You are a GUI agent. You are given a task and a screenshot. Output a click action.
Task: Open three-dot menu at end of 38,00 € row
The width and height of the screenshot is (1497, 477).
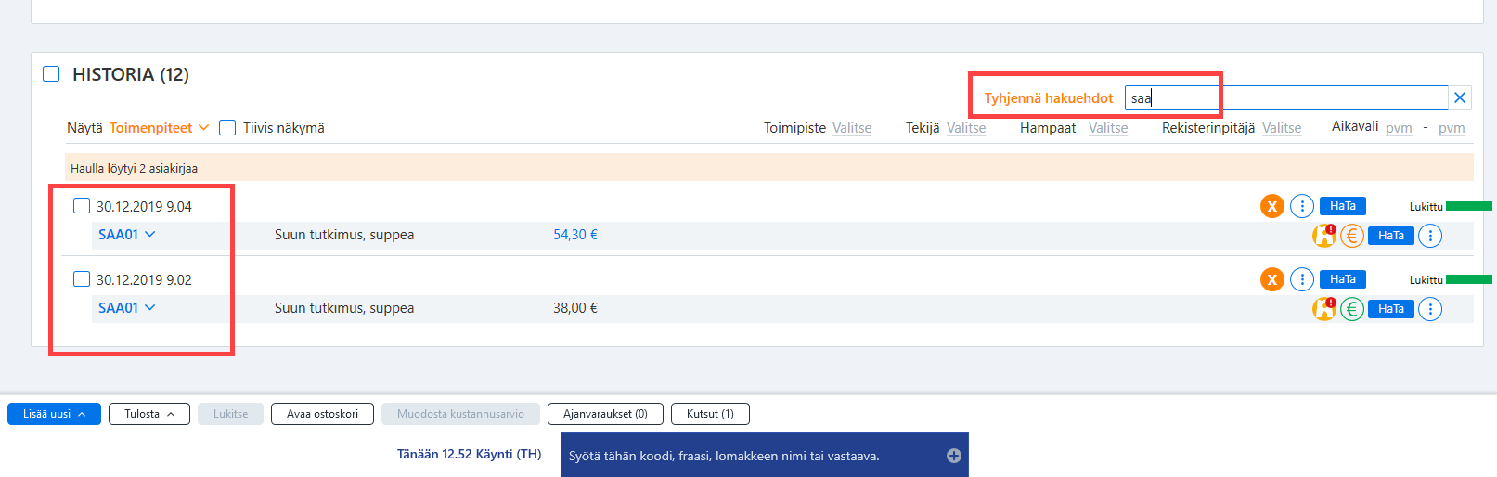point(1430,309)
